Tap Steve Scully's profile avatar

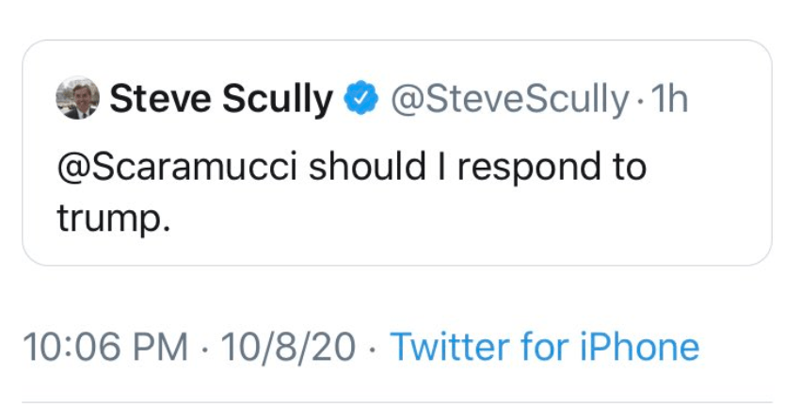click(78, 99)
